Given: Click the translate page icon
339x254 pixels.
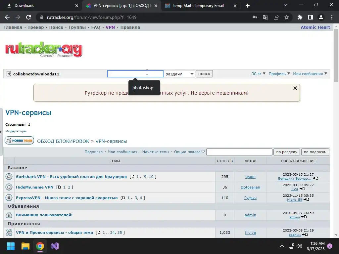Looking at the screenshot, I should (266, 17).
